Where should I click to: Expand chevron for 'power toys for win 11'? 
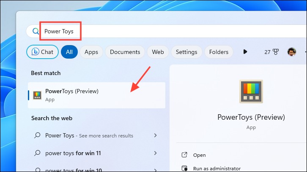tap(156, 153)
